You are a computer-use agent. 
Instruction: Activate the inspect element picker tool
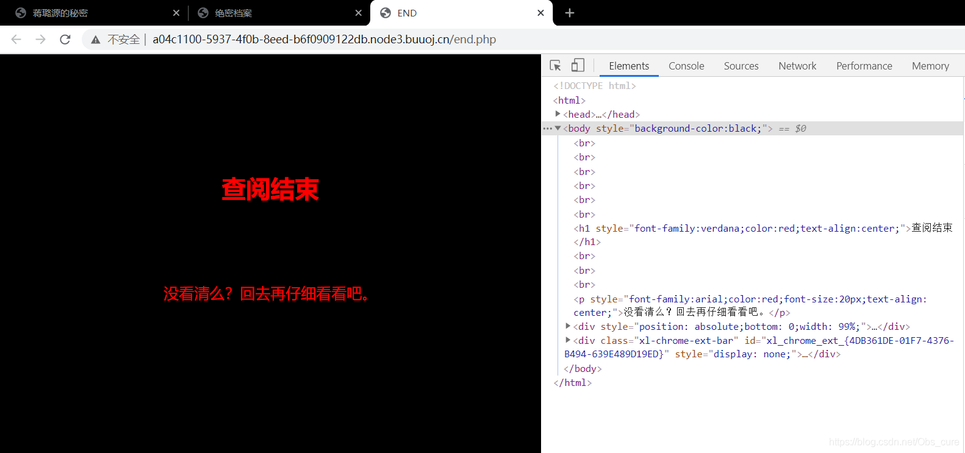tap(555, 66)
